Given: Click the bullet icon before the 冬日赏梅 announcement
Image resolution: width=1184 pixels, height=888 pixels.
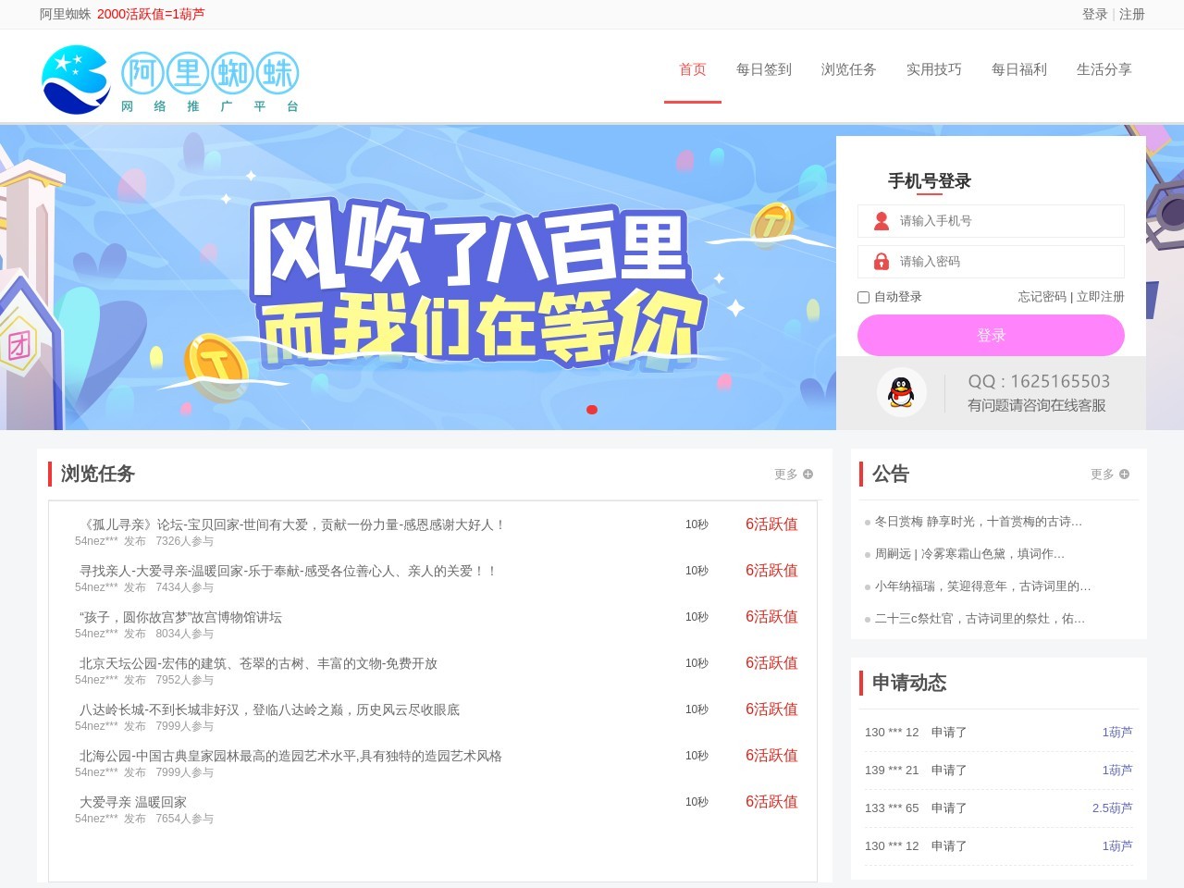Looking at the screenshot, I should (866, 522).
